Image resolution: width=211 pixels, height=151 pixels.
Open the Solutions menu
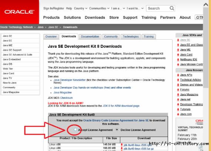[72, 17]
